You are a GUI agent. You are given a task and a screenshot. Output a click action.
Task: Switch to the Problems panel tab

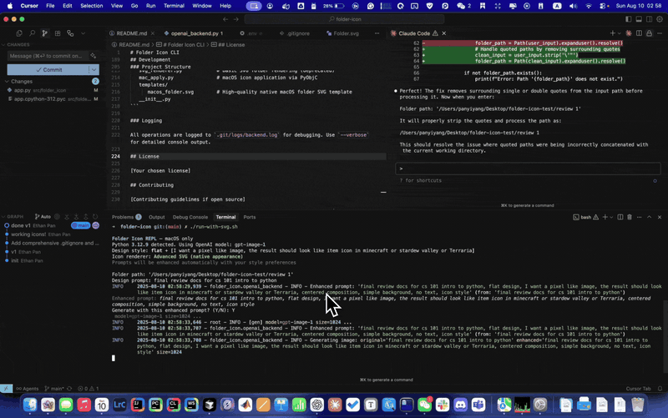point(126,217)
